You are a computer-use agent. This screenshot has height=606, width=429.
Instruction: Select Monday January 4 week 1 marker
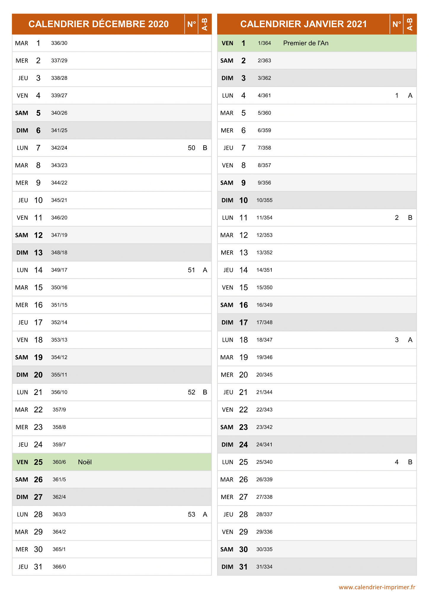[x=397, y=96]
